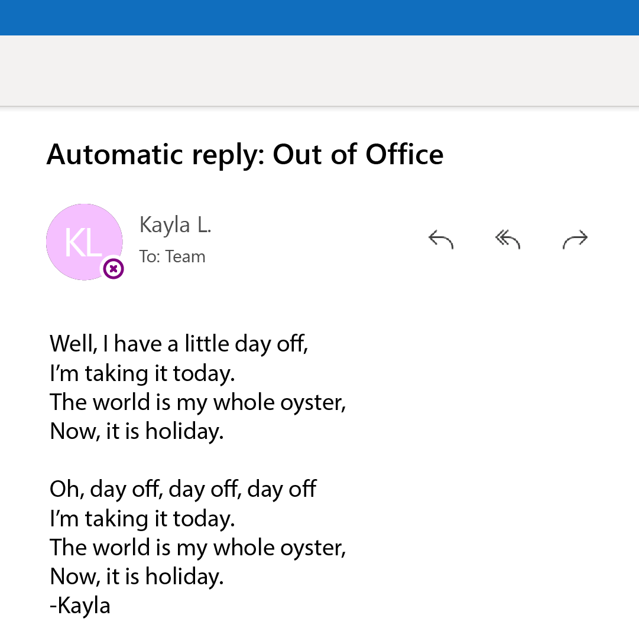This screenshot has width=639, height=638.
Task: Click the line 'Well, I have a little day off,'
Action: coord(179,344)
